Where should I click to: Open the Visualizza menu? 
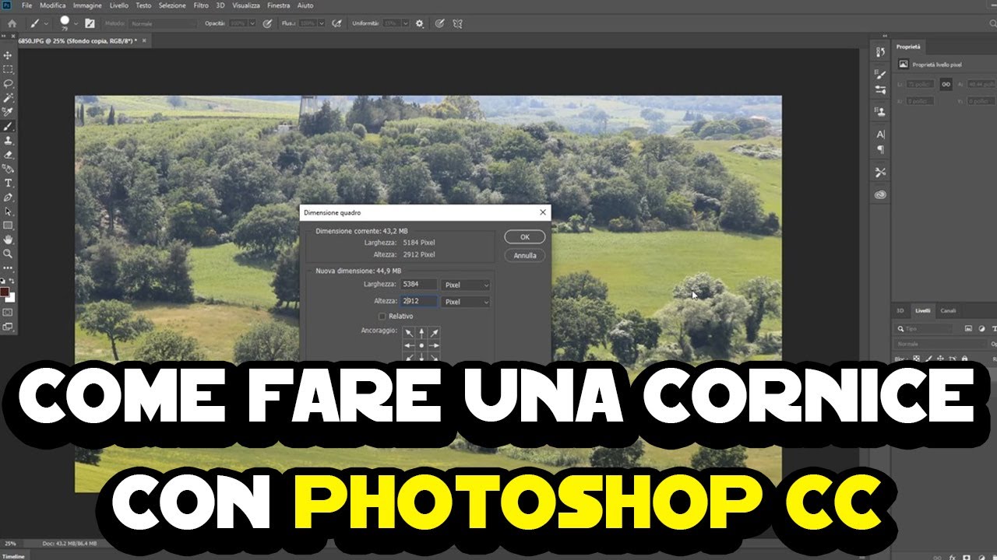(x=246, y=5)
